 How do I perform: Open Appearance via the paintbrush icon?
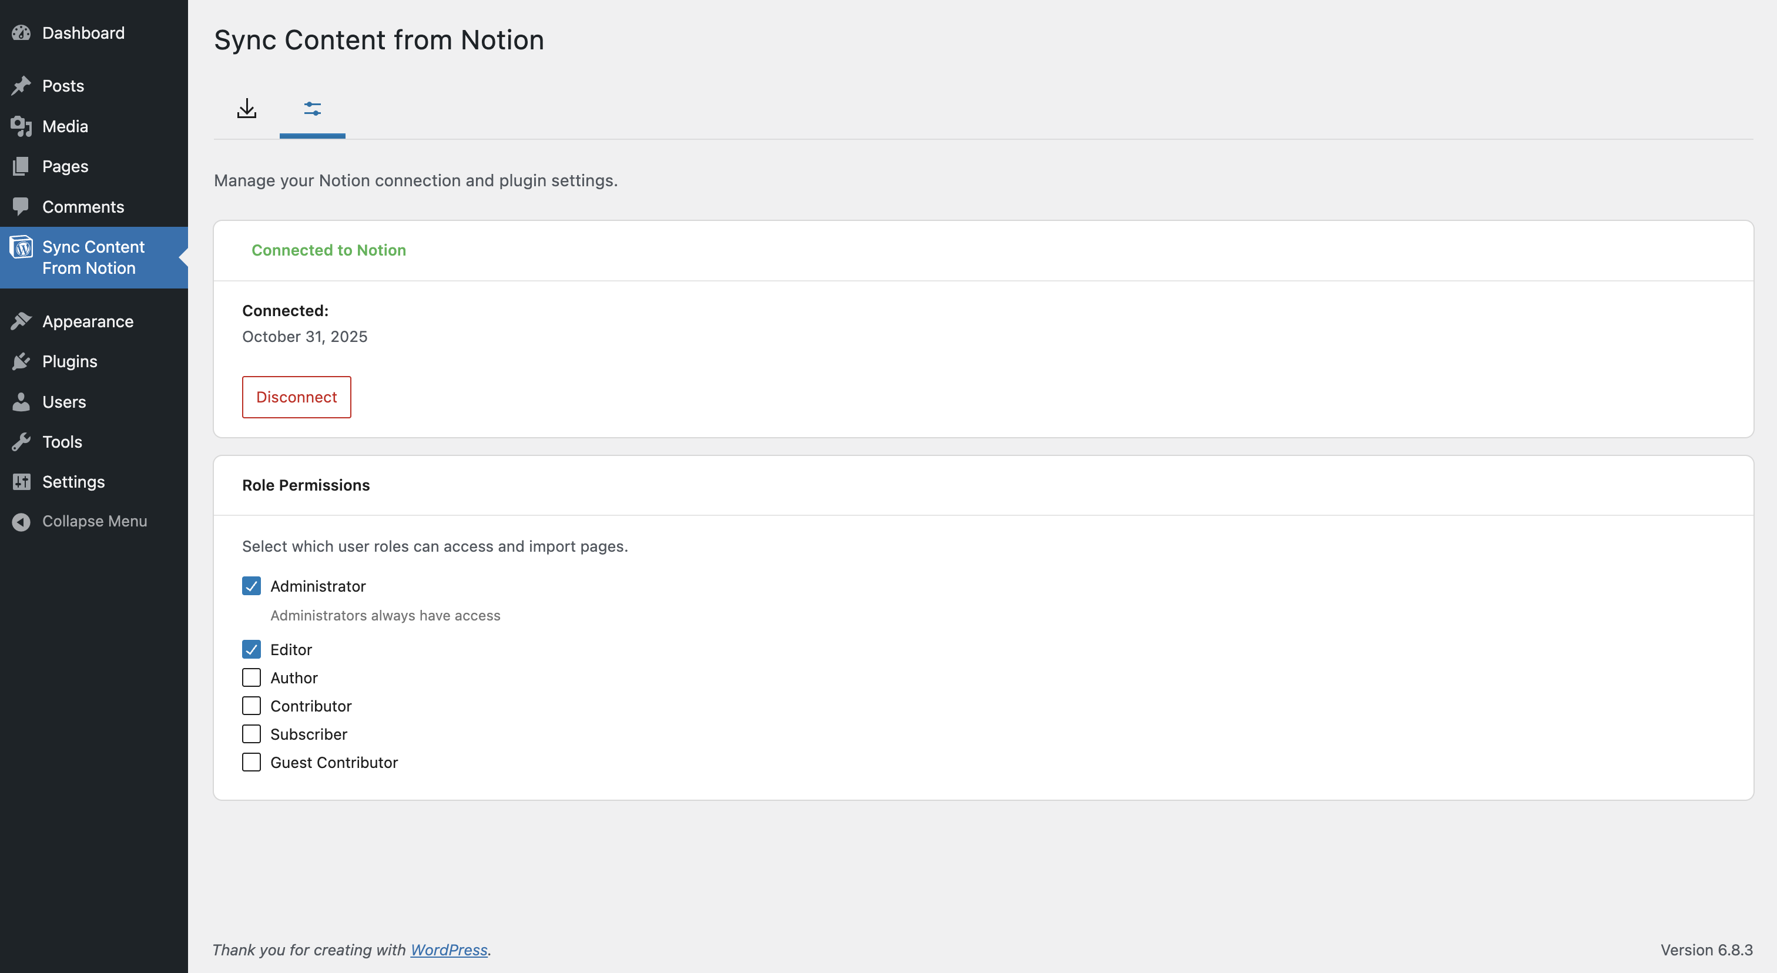tap(21, 321)
